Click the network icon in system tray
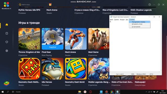 pyautogui.click(x=149, y=92)
